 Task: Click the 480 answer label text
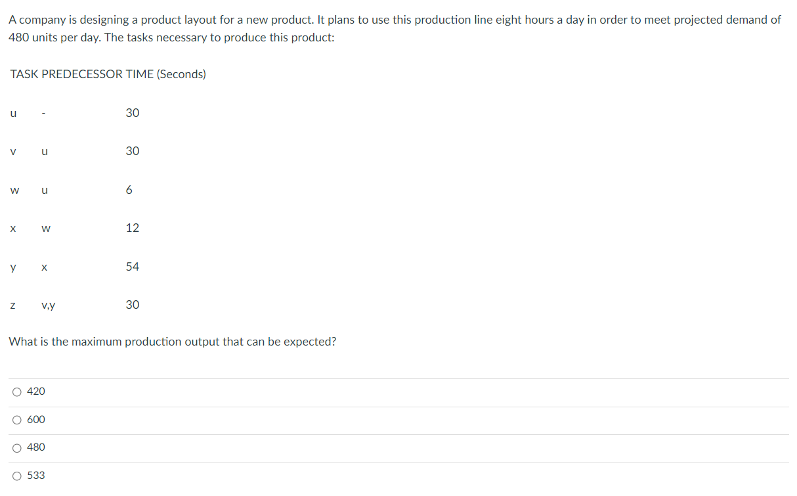pos(35,447)
